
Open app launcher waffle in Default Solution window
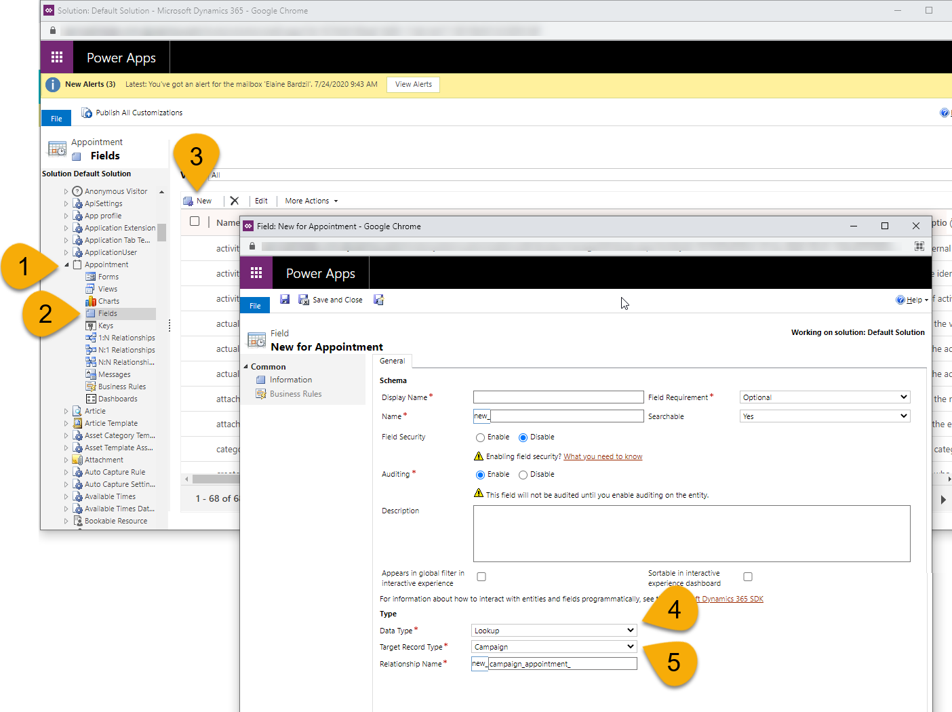[57, 58]
